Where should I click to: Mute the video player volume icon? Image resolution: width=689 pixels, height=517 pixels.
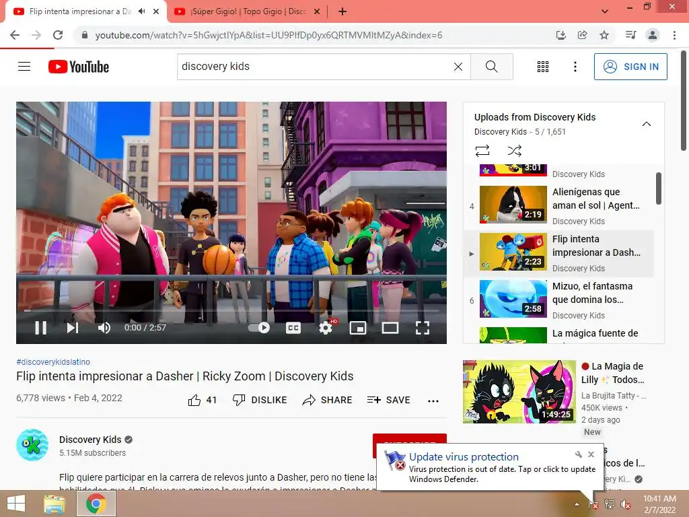click(104, 328)
